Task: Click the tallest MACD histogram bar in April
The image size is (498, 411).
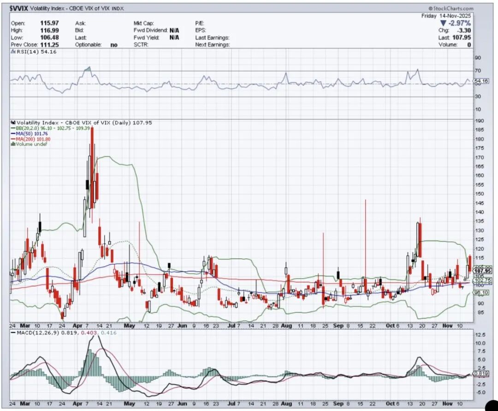Action: pos(90,364)
